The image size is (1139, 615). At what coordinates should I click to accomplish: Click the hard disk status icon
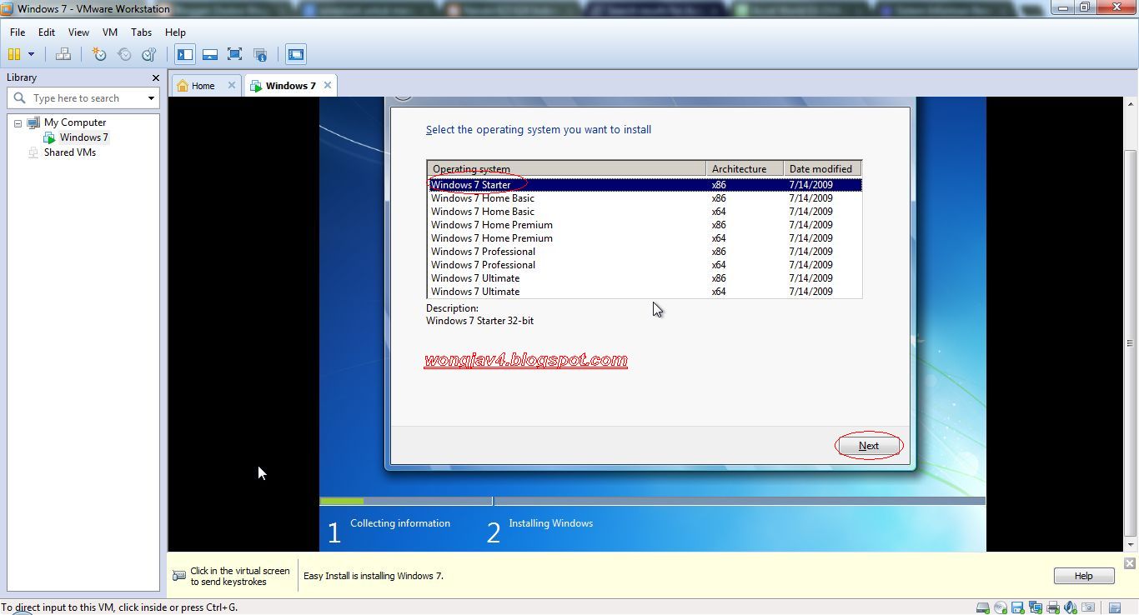point(983,608)
